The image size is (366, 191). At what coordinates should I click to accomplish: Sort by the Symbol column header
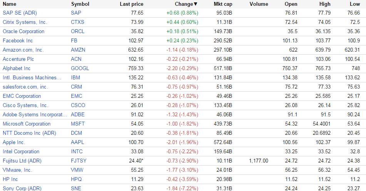[x=80, y=4]
